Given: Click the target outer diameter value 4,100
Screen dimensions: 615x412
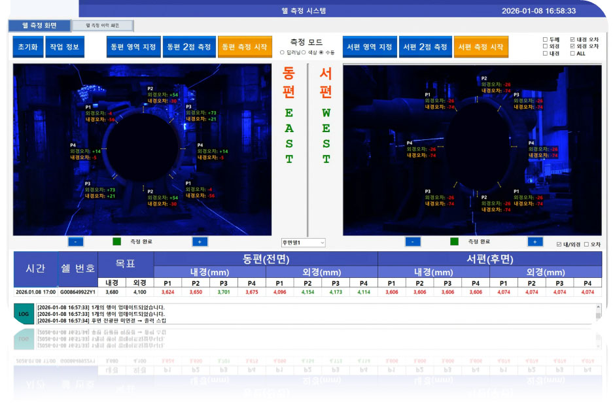Looking at the screenshot, I should (x=139, y=292).
